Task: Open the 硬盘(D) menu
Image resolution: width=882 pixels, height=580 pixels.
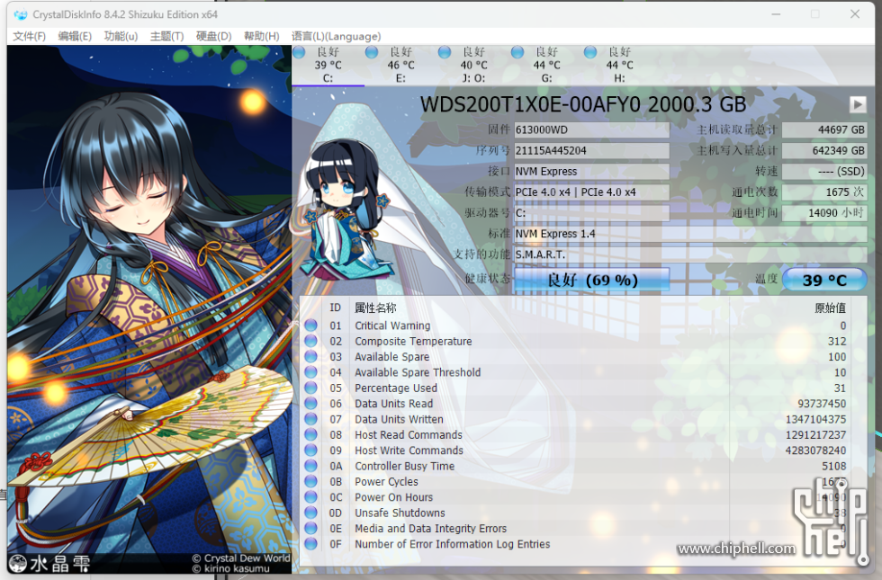Action: pyautogui.click(x=214, y=36)
